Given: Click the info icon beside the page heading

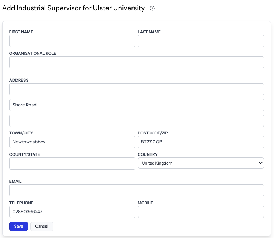Looking at the screenshot, I should tap(152, 8).
